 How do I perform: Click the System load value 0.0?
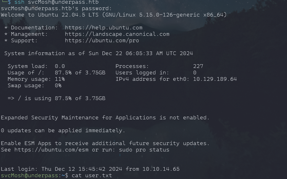pyautogui.click(x=60, y=66)
